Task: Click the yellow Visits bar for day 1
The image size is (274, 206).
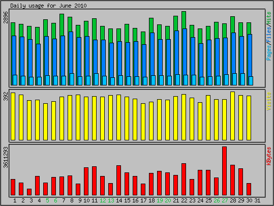Action: click(x=13, y=116)
